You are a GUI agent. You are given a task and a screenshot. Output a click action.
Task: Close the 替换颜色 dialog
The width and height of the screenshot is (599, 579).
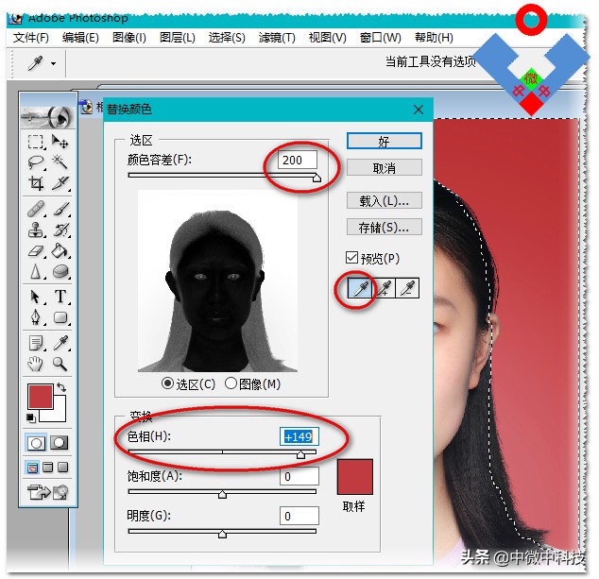tap(419, 110)
